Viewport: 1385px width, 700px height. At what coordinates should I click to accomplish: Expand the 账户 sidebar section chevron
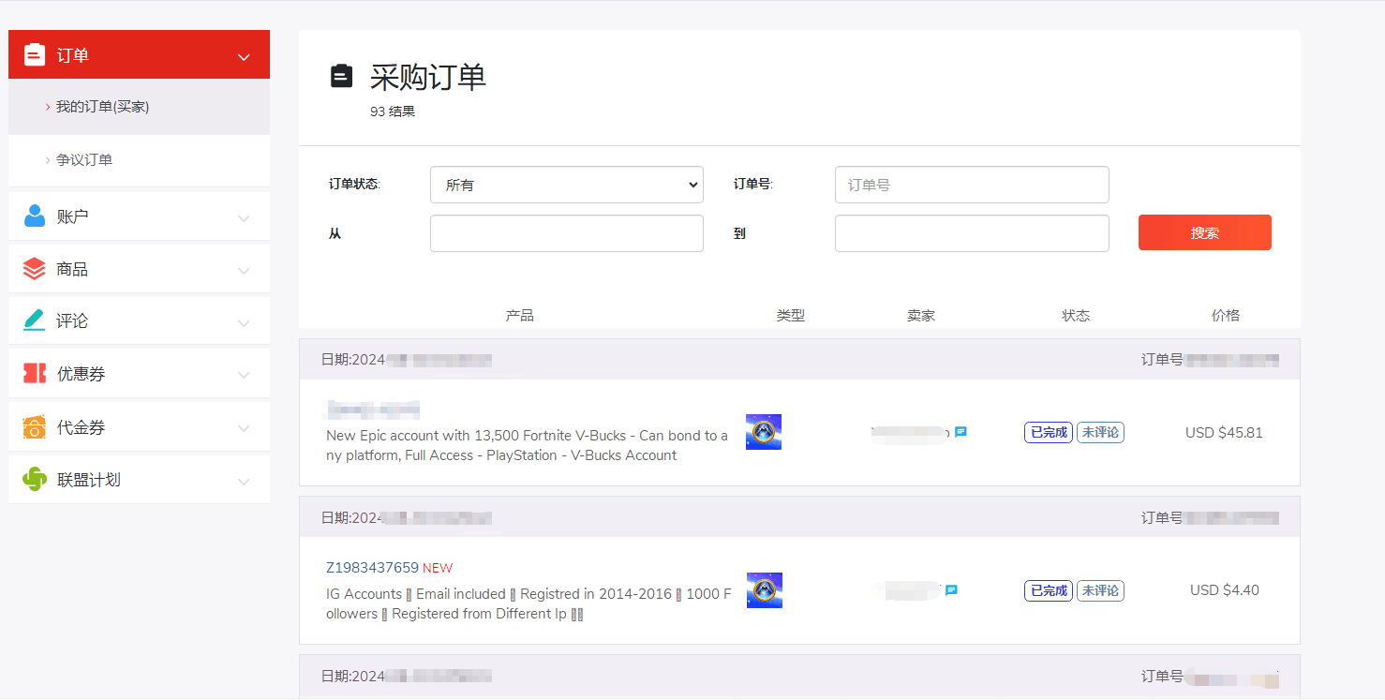click(244, 218)
